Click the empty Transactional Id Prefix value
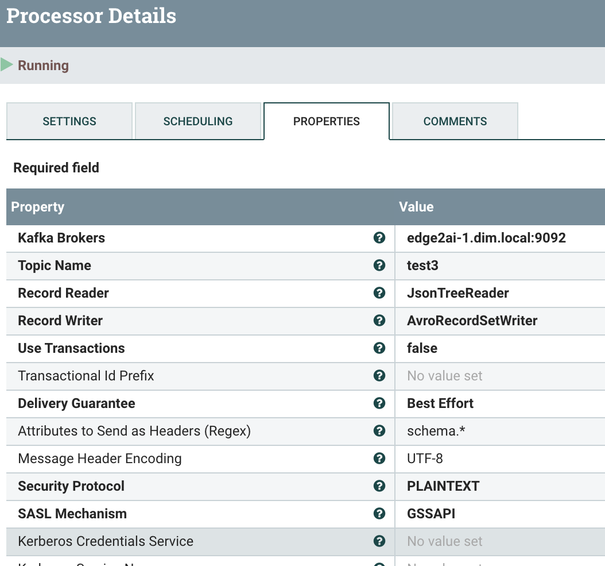This screenshot has height=566, width=605. pyautogui.click(x=445, y=376)
